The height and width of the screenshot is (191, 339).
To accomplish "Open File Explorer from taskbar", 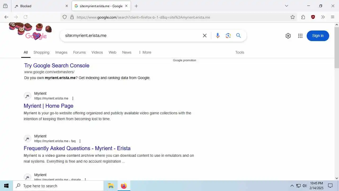I will tap(111, 186).
